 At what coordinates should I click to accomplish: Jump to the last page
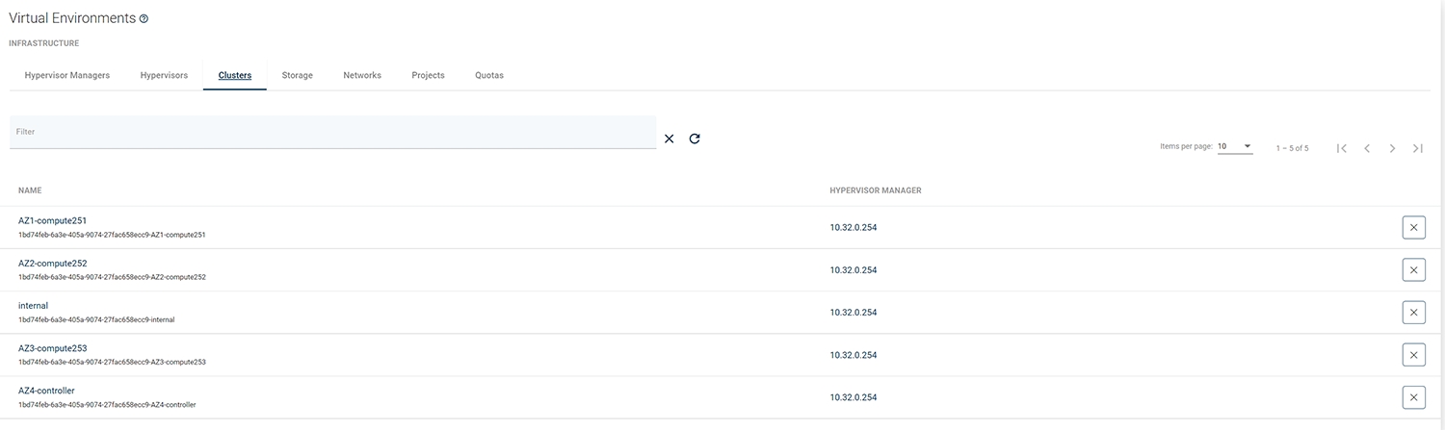tap(1417, 148)
